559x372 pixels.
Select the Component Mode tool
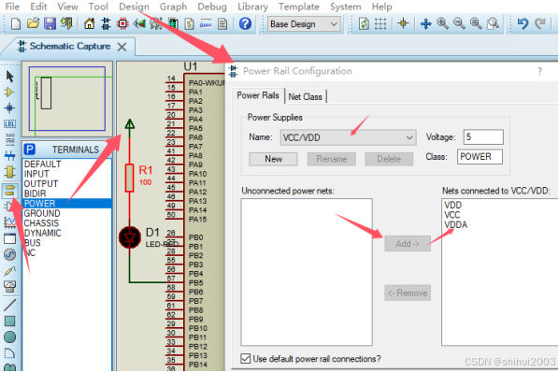tap(9, 93)
